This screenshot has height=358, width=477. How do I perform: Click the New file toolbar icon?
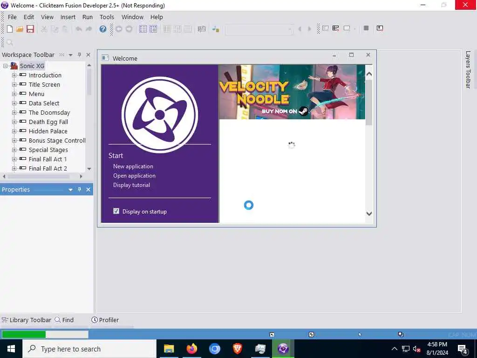10,29
